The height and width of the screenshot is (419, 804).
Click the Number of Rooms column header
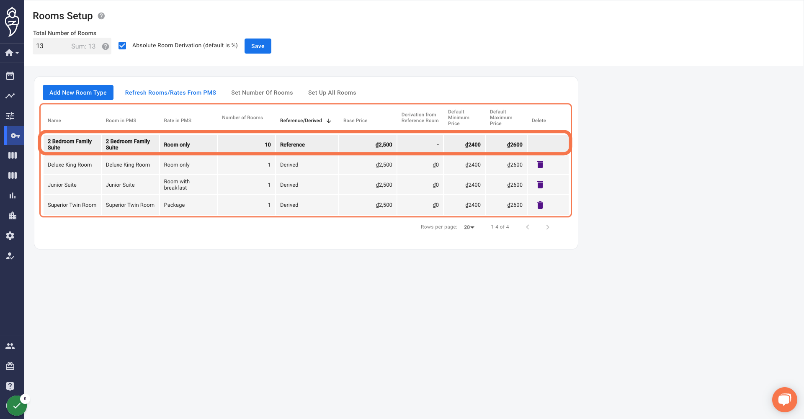click(x=242, y=118)
